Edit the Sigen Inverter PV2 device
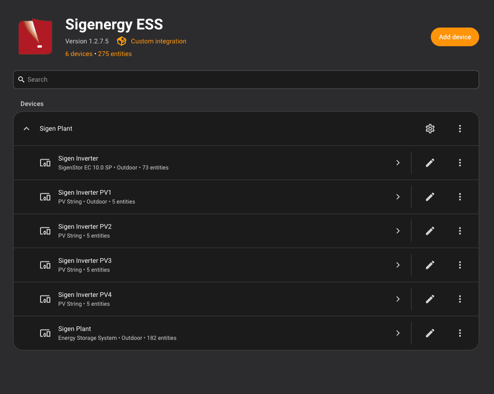494x394 pixels. tap(430, 231)
